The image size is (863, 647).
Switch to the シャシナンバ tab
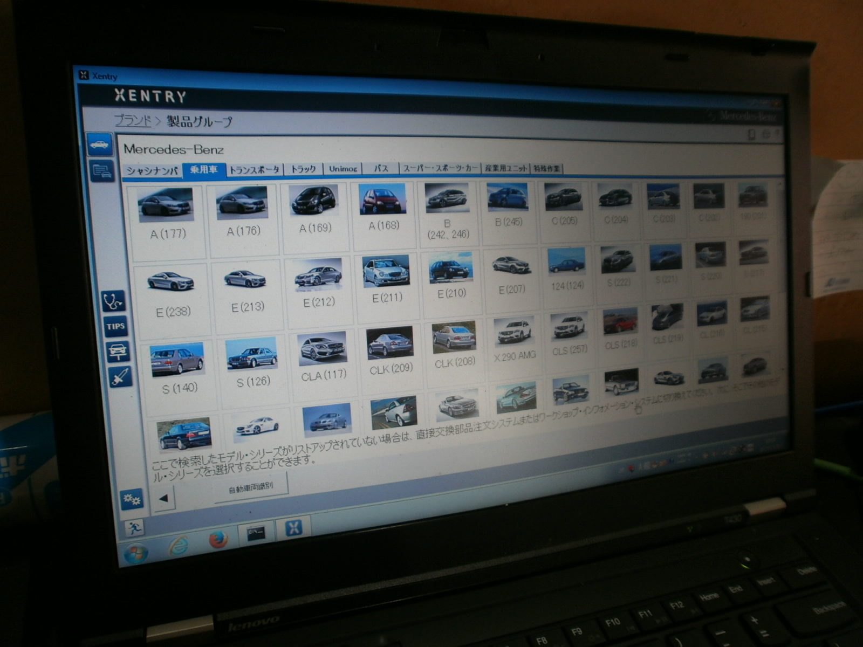pyautogui.click(x=152, y=170)
